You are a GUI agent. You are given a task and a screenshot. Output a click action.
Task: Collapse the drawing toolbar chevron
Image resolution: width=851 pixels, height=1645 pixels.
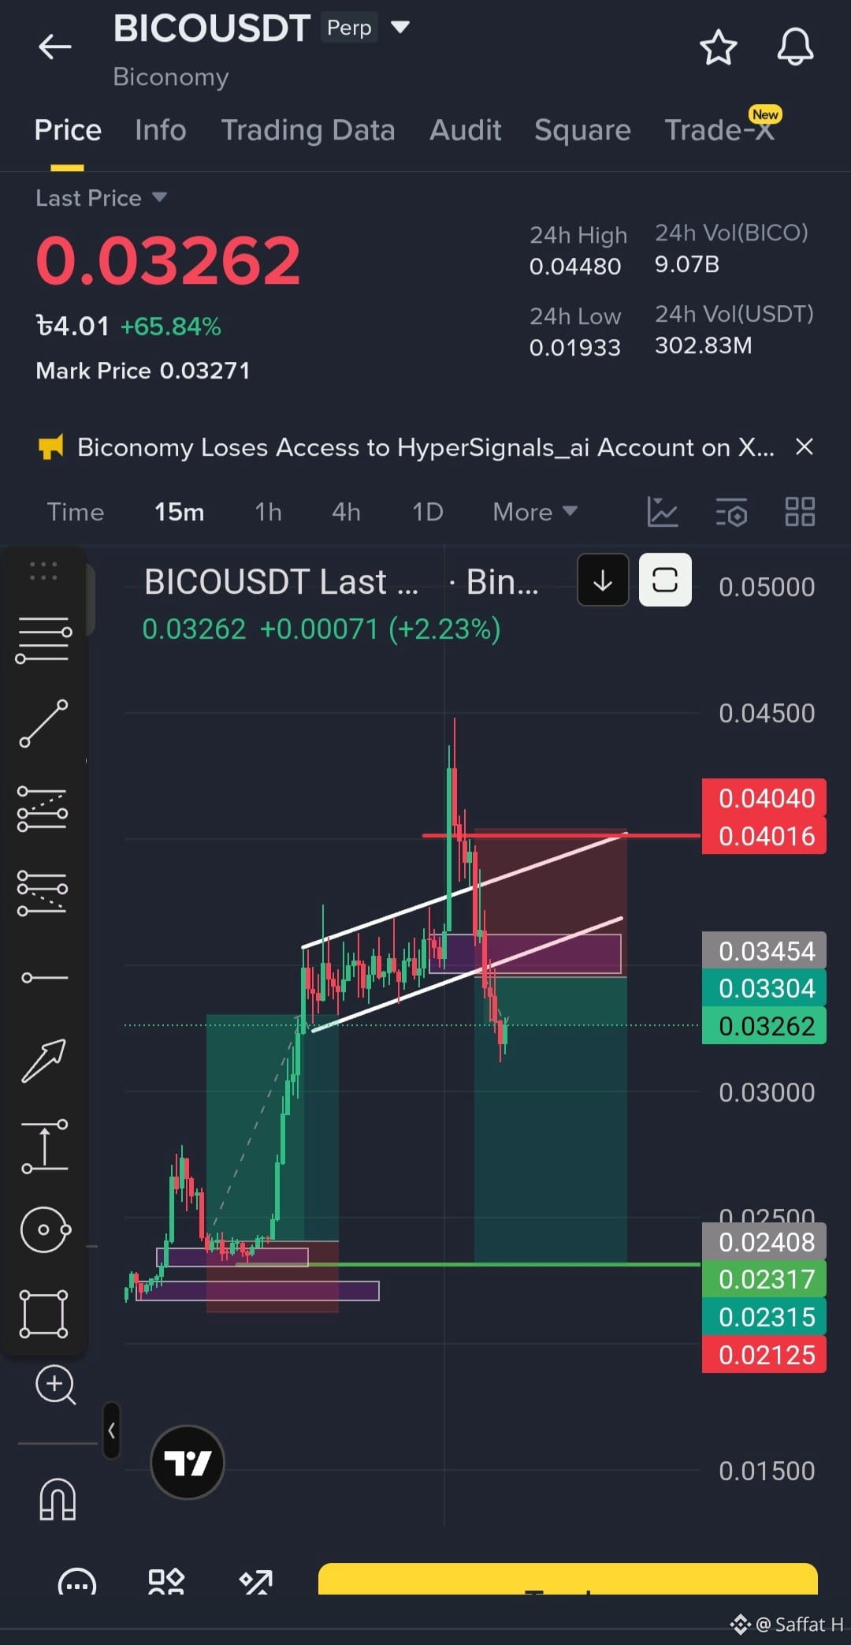tap(112, 1431)
